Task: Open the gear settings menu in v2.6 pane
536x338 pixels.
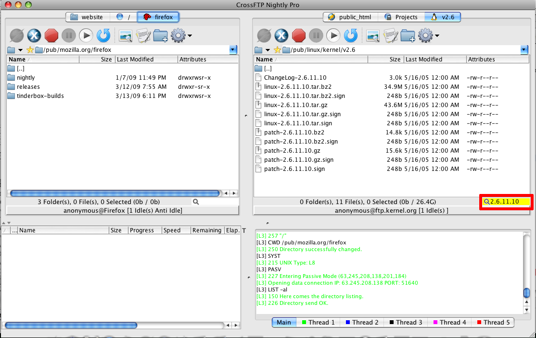Action: [428, 36]
